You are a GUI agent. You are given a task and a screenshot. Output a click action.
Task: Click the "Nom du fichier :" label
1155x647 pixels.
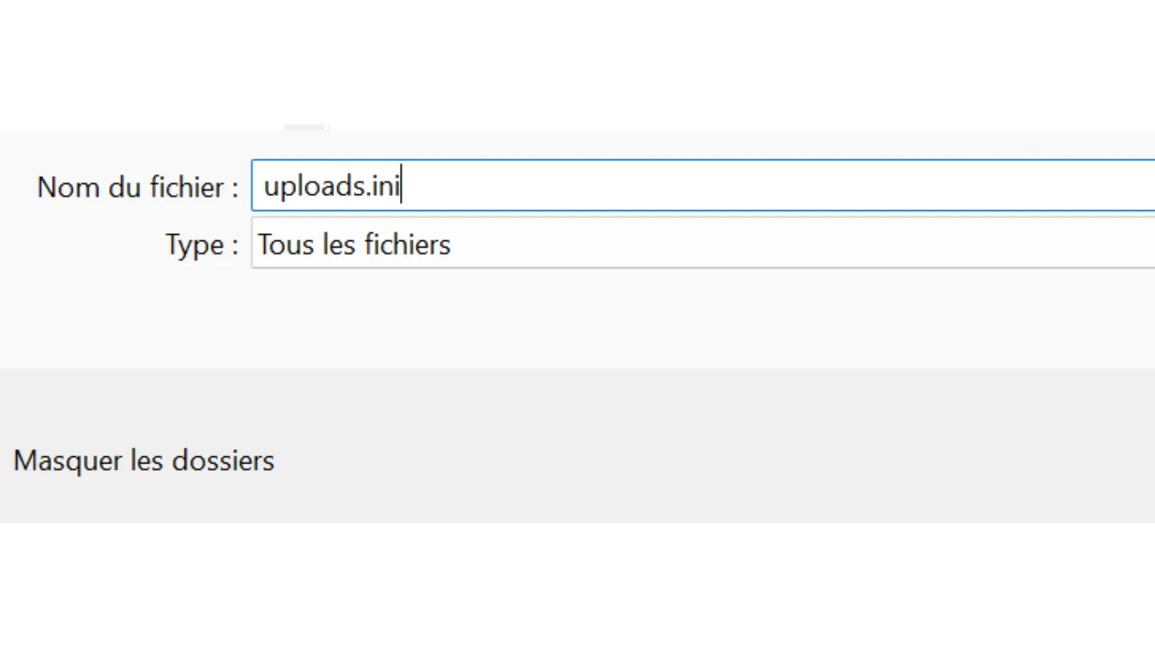tap(137, 188)
